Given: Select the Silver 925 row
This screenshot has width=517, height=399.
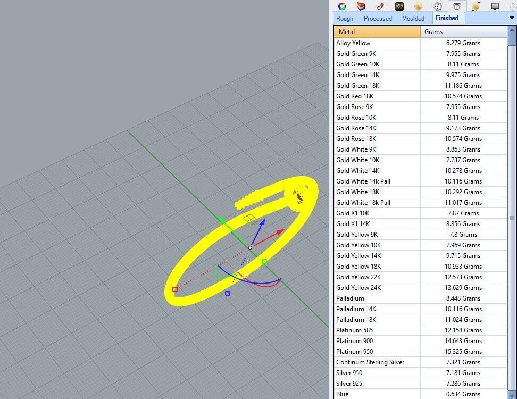Looking at the screenshot, I should (x=420, y=384).
